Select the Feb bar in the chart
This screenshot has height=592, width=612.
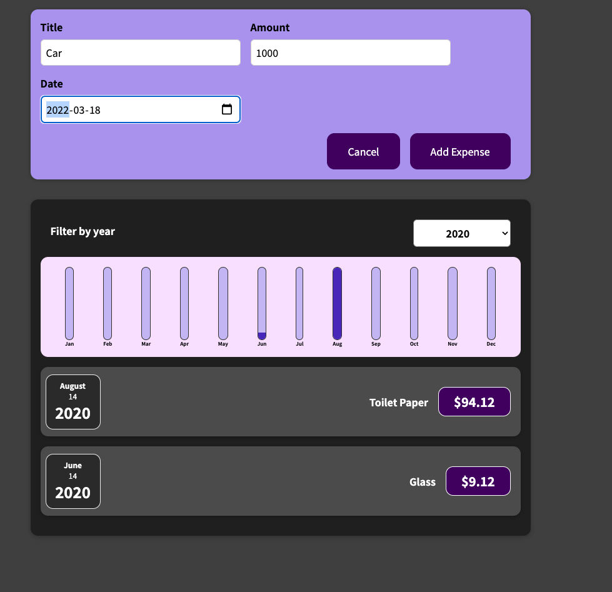108,303
